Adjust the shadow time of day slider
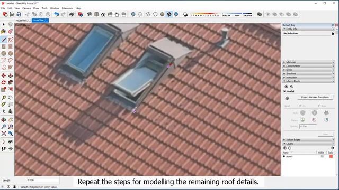The height and width of the screenshot is (190, 339). (x=237, y=14)
